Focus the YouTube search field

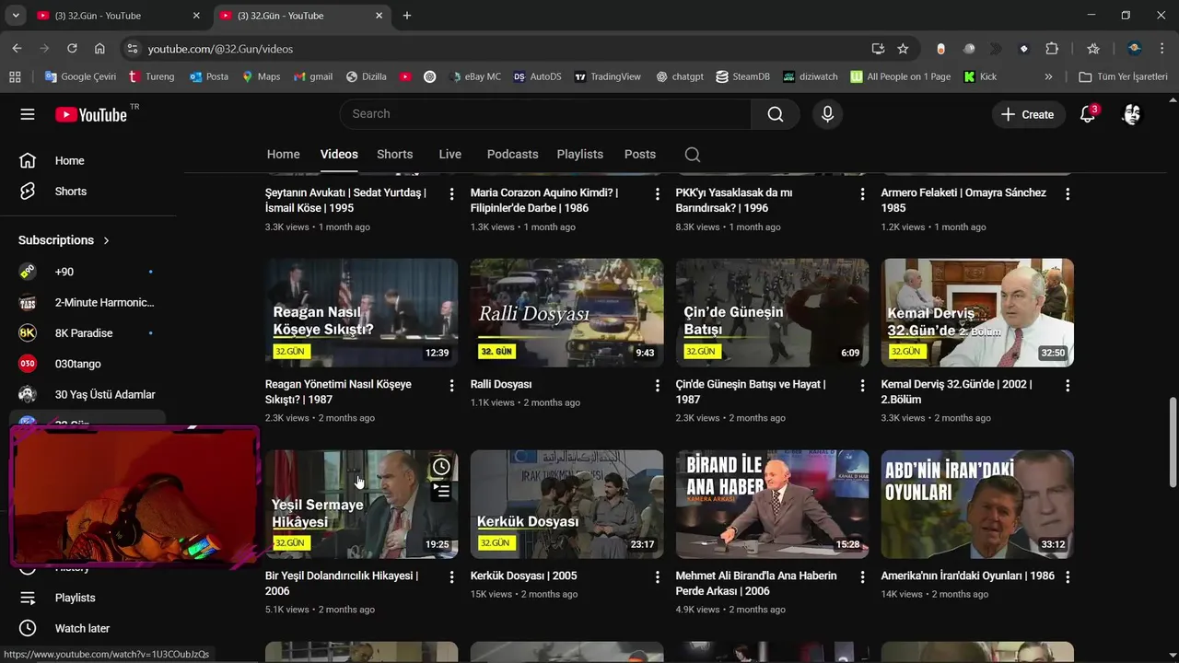click(546, 114)
